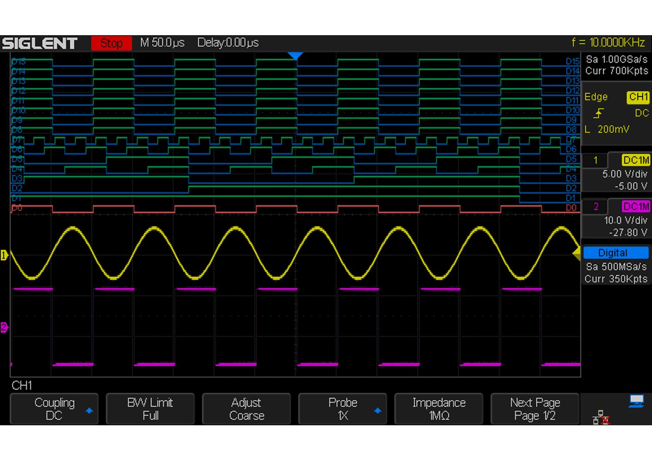This screenshot has width=652, height=460.
Task: Open the Coupling DC dropdown
Action: 54,409
